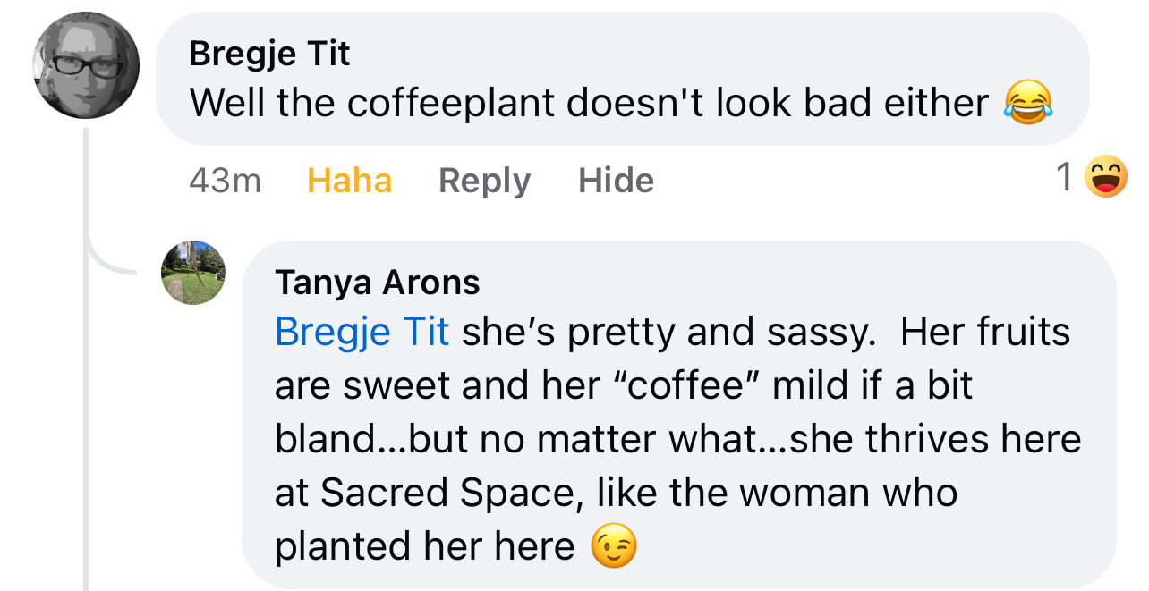The image size is (1149, 591).
Task: Open Tanya Arons's garden profile picture
Action: 193,273
